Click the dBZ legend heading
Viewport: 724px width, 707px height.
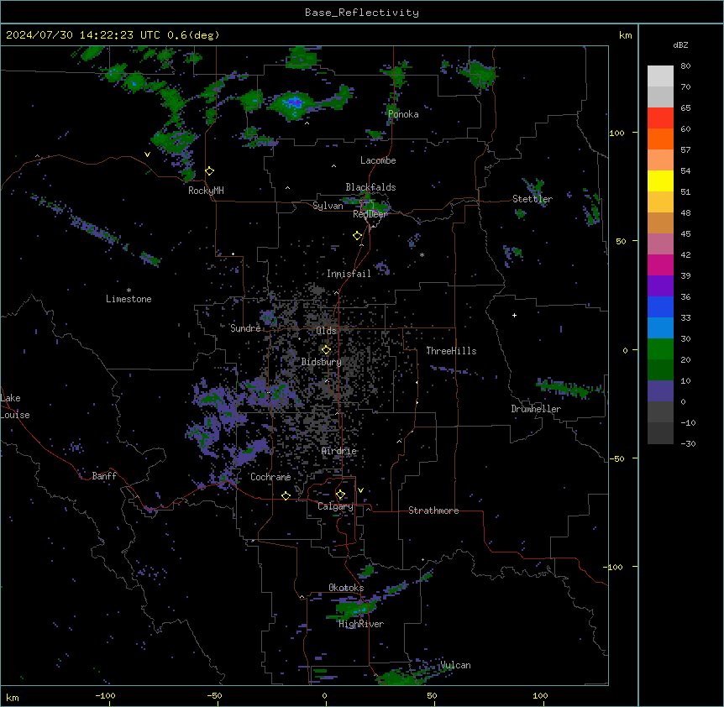680,45
